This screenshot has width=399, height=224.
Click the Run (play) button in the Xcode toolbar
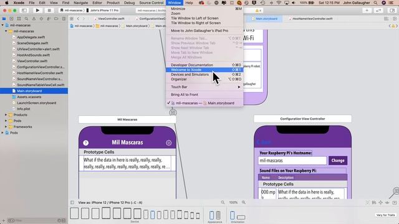[x=37, y=11]
